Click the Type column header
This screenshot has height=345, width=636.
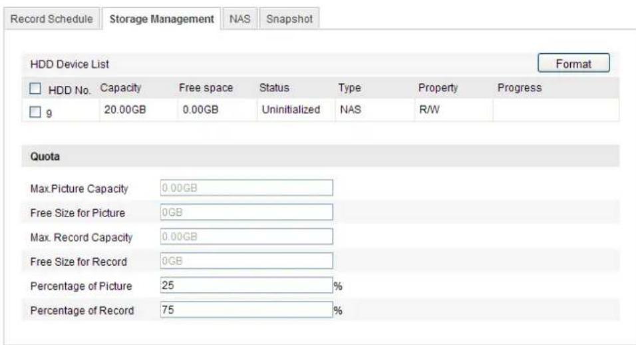[350, 88]
